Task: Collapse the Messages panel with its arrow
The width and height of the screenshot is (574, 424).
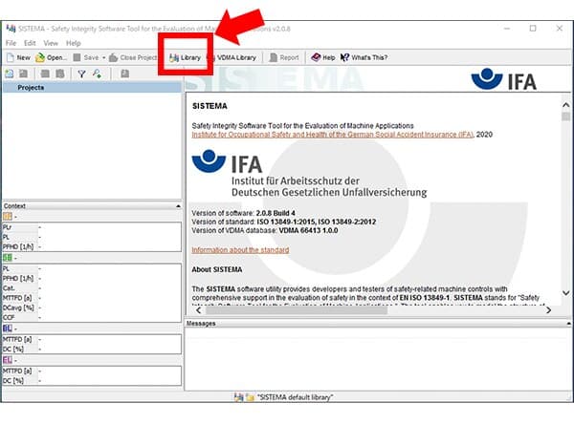Action: click(x=568, y=324)
